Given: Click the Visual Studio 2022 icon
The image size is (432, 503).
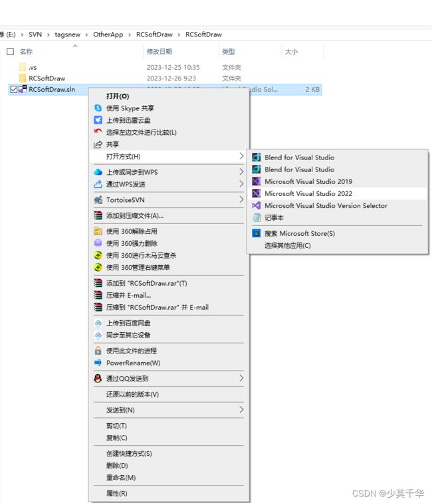Looking at the screenshot, I should [x=256, y=193].
